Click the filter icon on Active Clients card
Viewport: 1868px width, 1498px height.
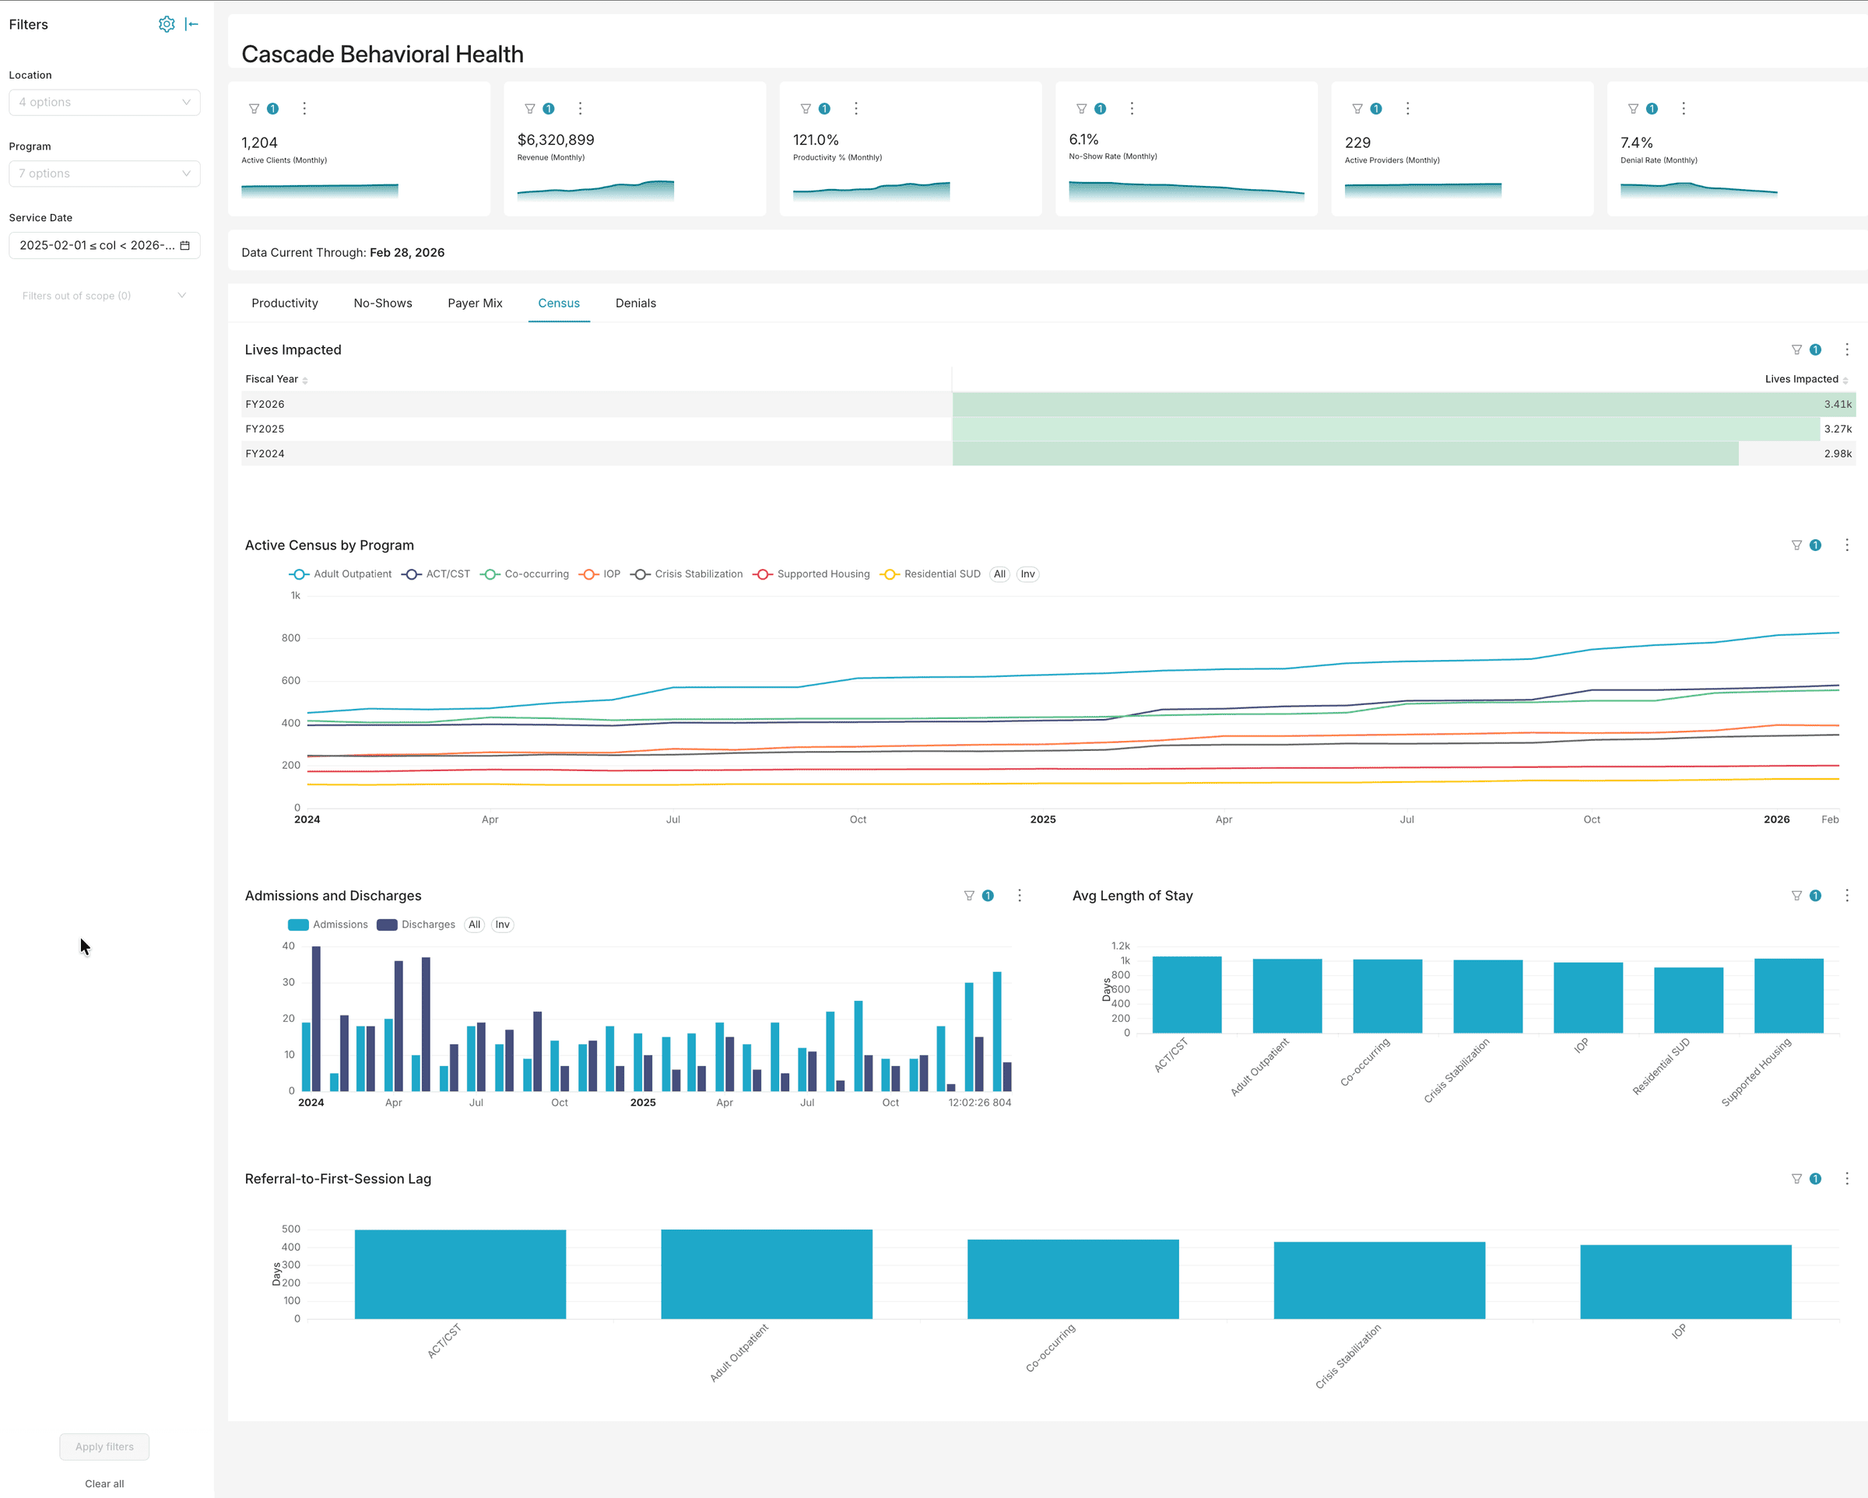coord(253,108)
